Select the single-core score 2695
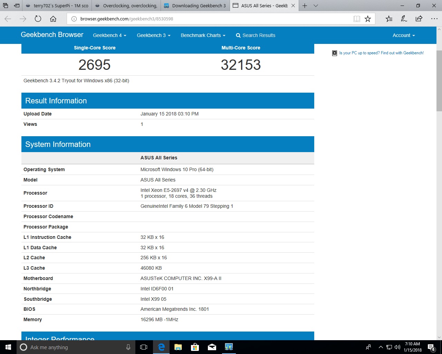Image resolution: width=442 pixels, height=354 pixels. point(94,65)
